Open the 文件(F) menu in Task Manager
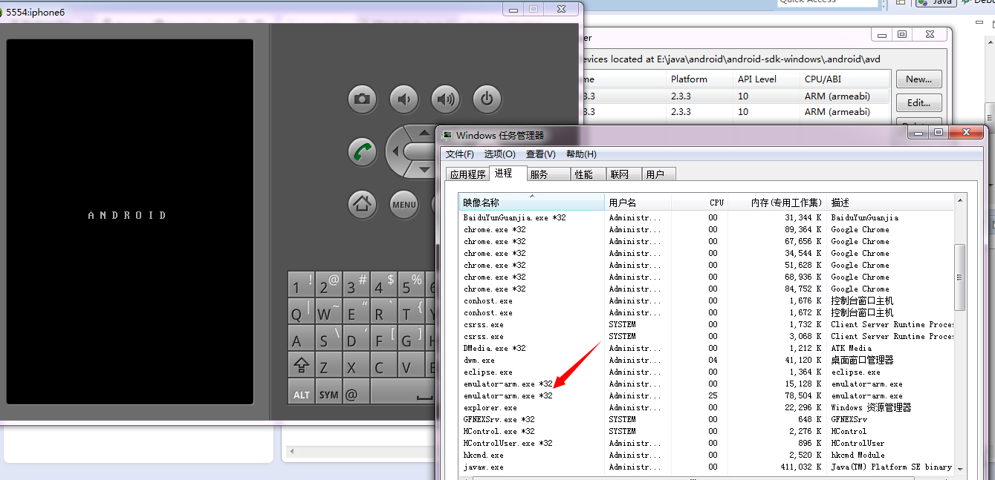Screen dimensions: 995x480 click(459, 154)
